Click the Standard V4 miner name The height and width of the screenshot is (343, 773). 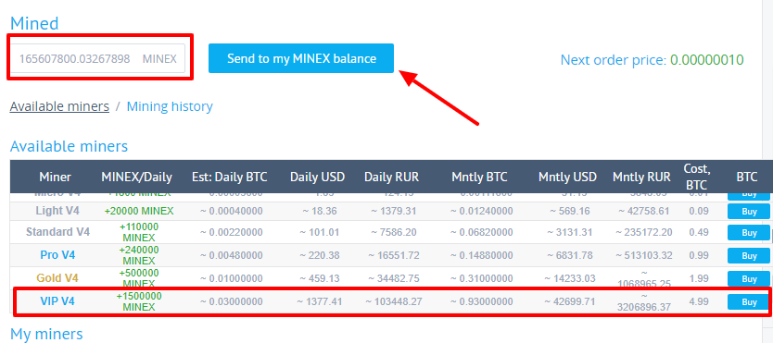coord(57,232)
